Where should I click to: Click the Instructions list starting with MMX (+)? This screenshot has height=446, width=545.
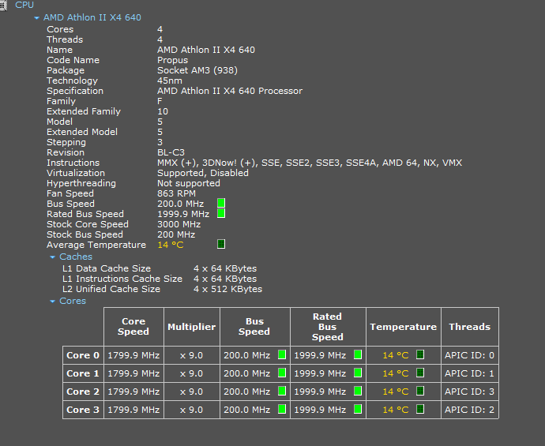310,163
